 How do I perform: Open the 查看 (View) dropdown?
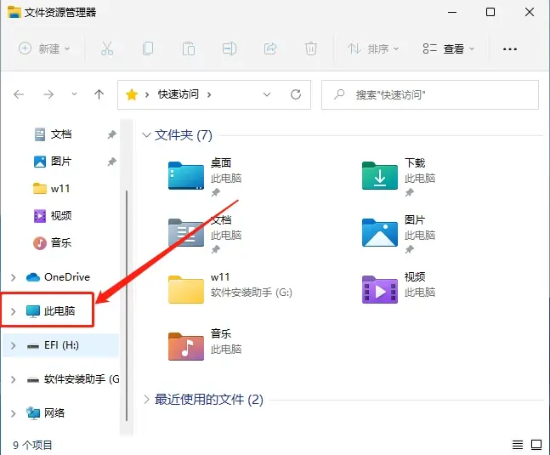point(449,48)
